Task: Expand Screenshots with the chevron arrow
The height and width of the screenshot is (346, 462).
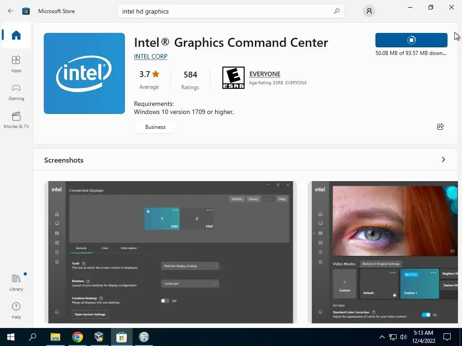Action: [x=443, y=159]
